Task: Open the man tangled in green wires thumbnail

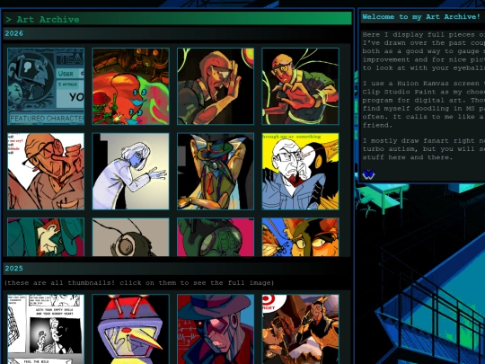Action: (300, 86)
